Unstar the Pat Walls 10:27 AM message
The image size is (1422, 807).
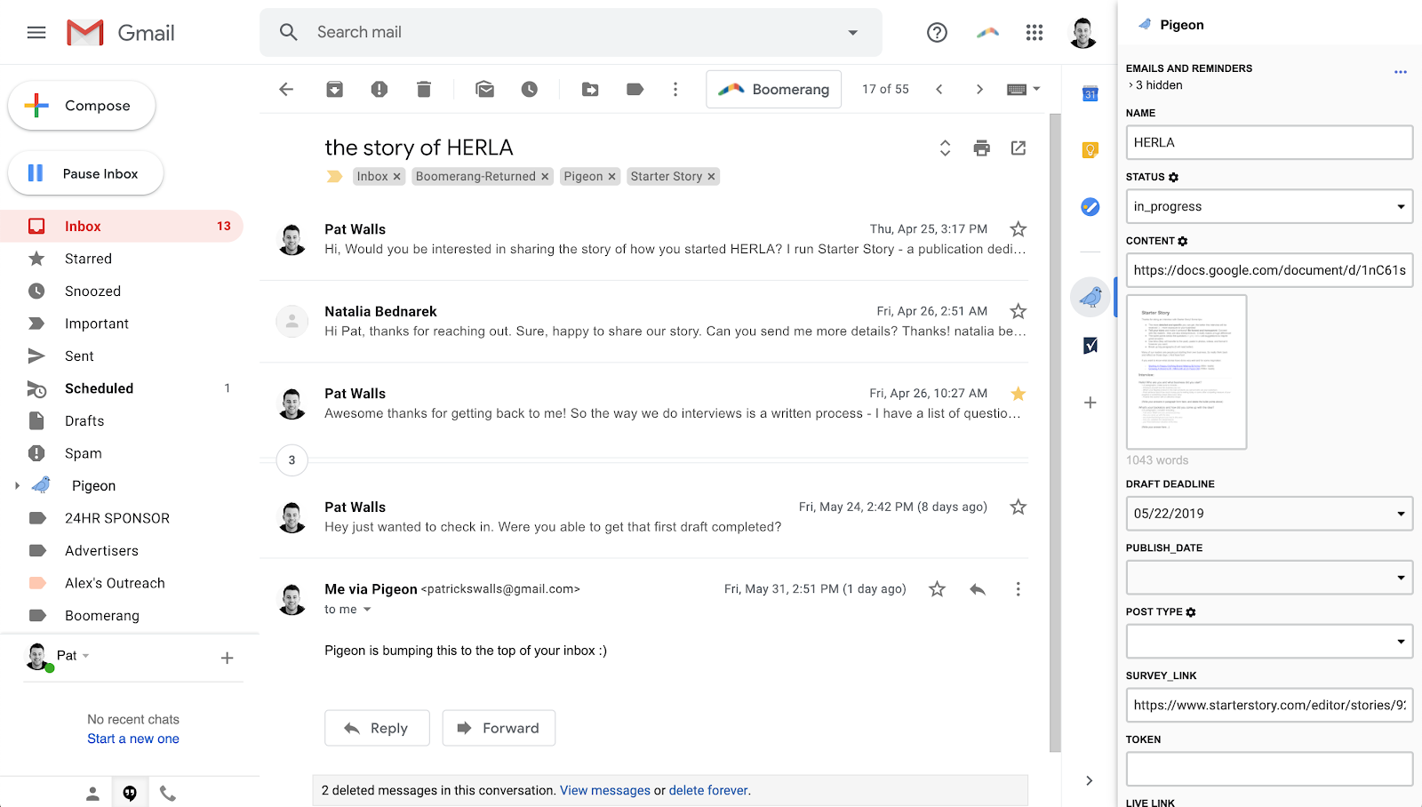[x=1019, y=394]
